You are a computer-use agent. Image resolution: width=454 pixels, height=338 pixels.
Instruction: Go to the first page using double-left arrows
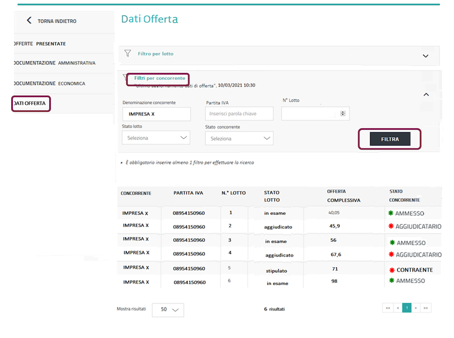[387, 308]
